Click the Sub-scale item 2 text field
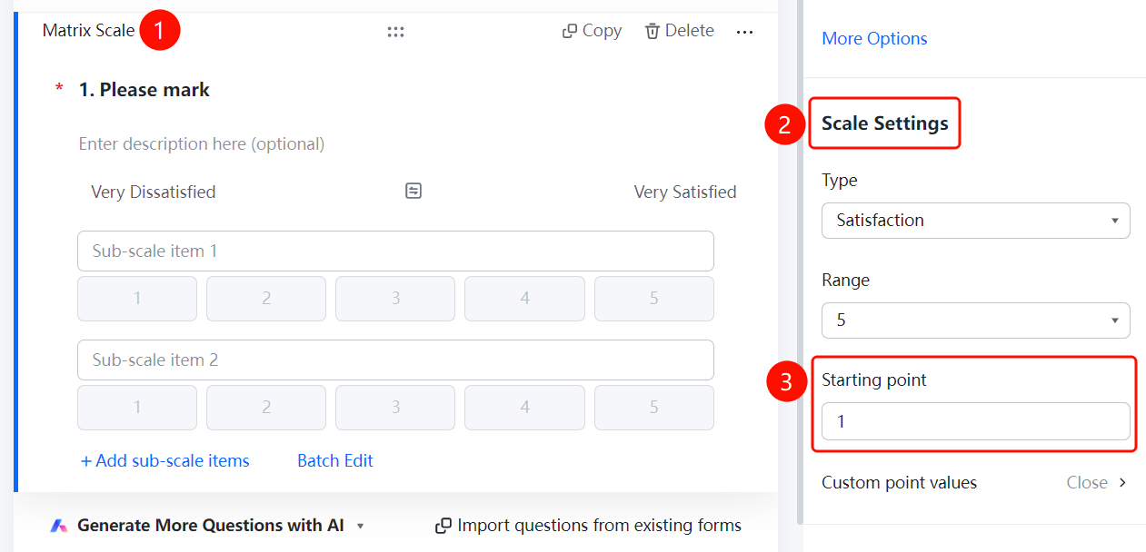1146x552 pixels. [395, 360]
